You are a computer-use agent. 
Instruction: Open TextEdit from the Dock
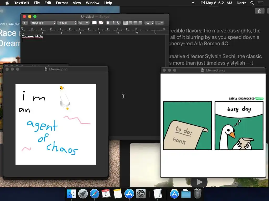[158, 194]
